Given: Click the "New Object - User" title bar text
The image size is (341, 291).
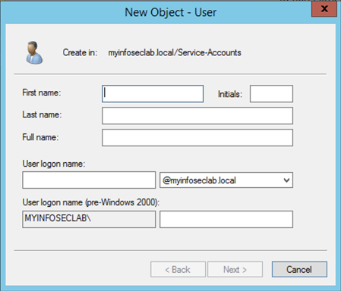Looking at the screenshot, I should (170, 12).
